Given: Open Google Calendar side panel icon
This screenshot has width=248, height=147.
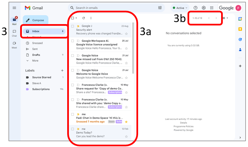Looking at the screenshot, I should 240,19.
